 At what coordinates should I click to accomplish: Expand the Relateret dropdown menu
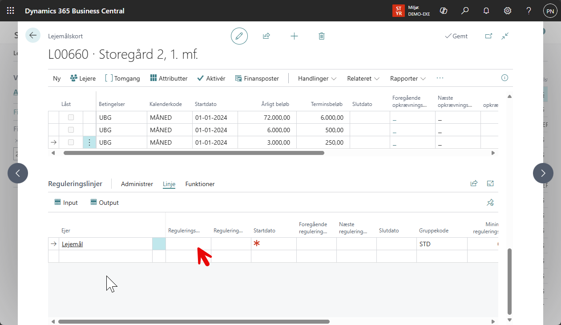[363, 78]
